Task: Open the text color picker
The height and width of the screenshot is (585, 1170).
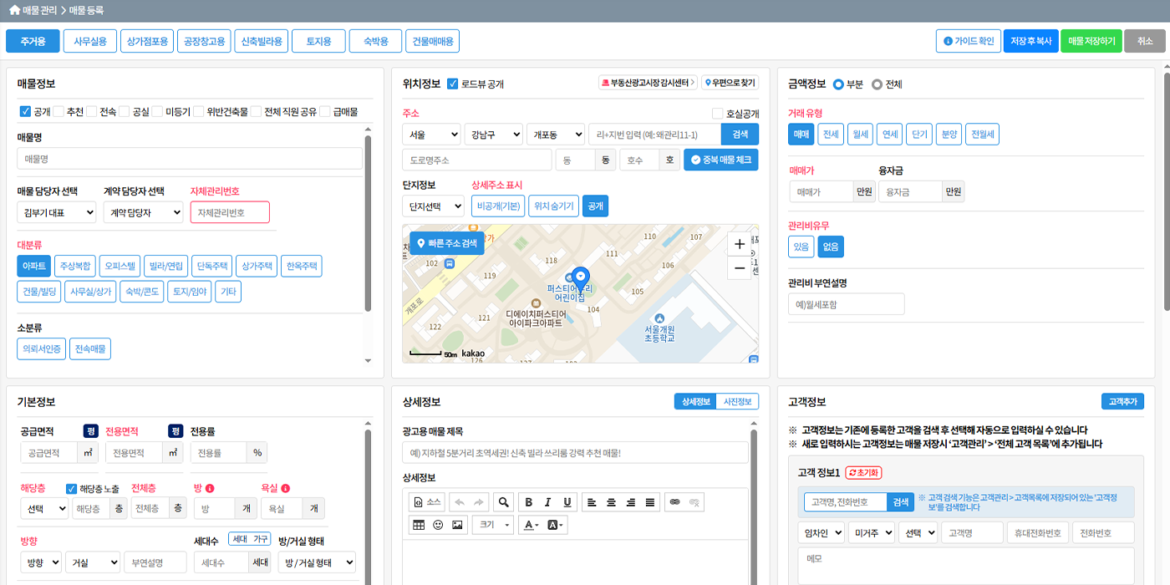Action: tap(531, 525)
